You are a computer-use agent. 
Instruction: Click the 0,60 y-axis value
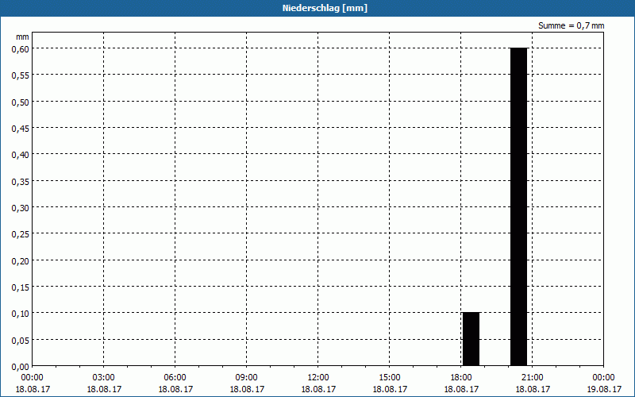click(x=21, y=48)
